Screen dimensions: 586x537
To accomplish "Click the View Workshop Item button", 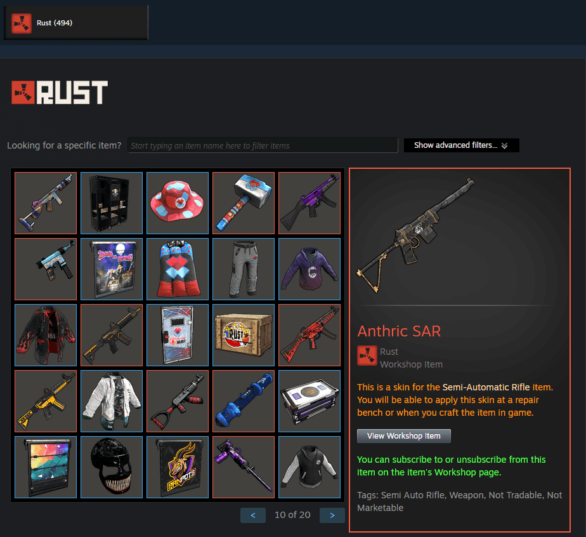I will pyautogui.click(x=403, y=436).
